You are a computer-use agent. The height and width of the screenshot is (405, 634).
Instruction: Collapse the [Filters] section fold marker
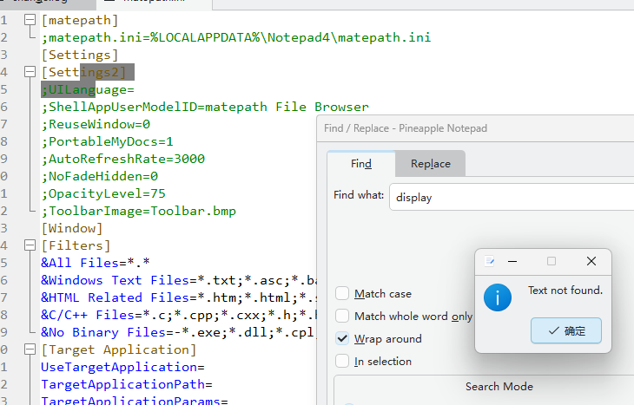(30, 245)
